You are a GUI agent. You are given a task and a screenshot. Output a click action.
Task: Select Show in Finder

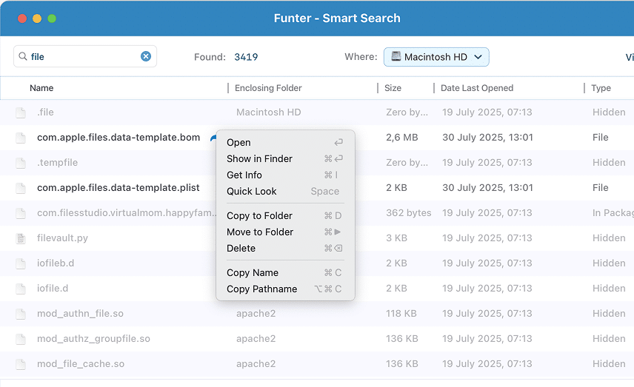(285, 159)
